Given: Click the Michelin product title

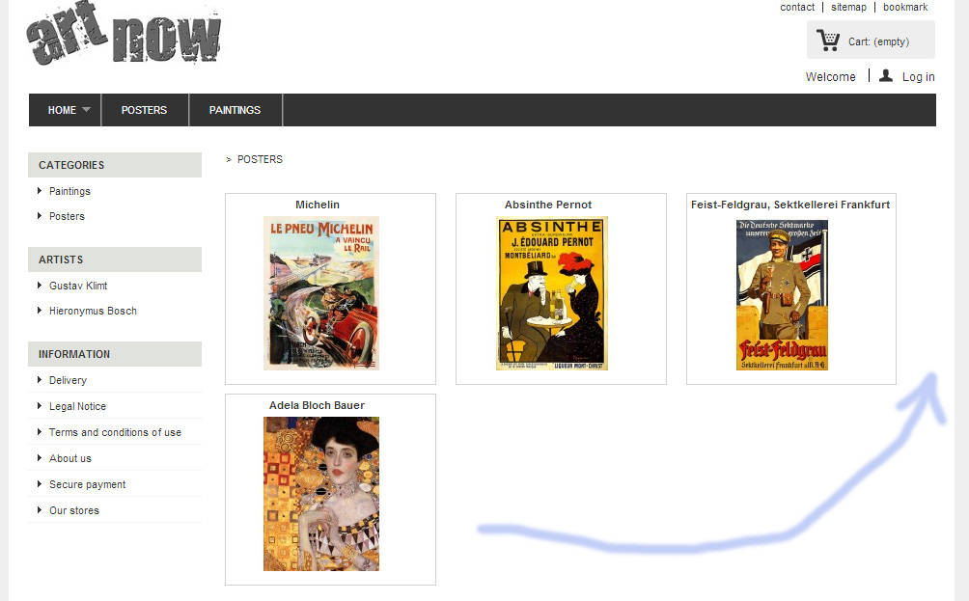Looking at the screenshot, I should (x=318, y=205).
